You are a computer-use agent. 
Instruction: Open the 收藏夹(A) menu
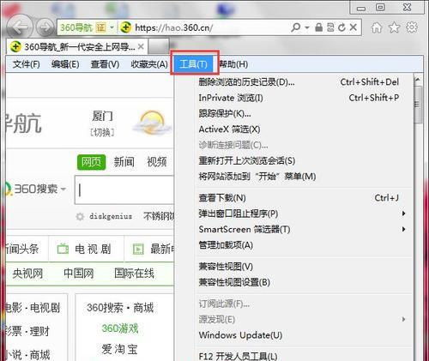point(149,64)
